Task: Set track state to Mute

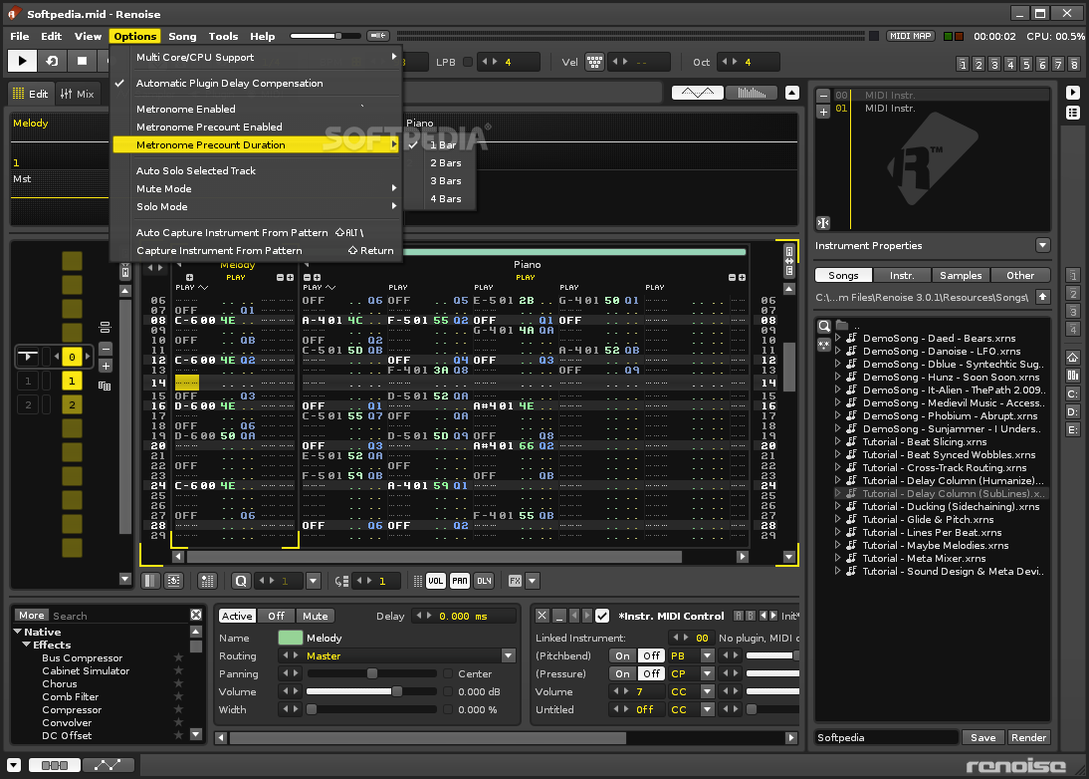Action: [315, 616]
